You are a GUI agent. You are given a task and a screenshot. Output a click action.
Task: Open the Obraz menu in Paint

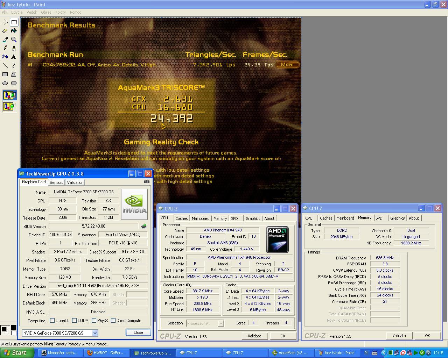(46, 12)
